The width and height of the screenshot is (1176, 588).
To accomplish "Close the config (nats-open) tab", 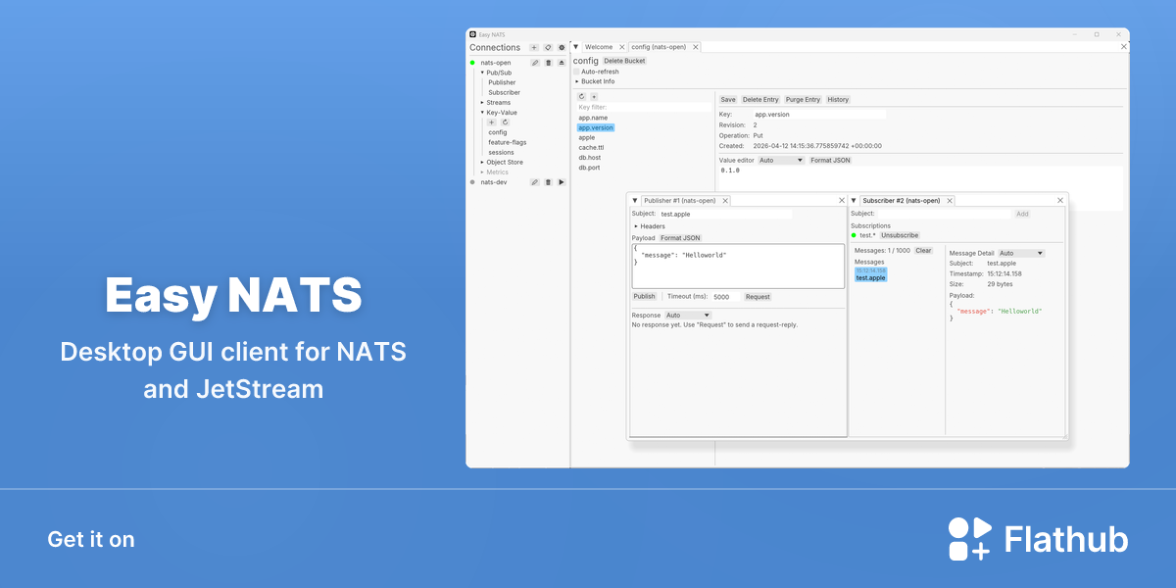I will point(696,47).
